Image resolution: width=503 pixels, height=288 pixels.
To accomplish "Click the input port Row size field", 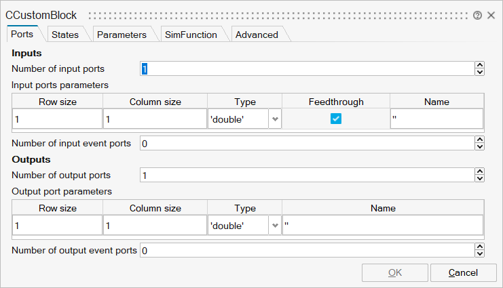I will click(58, 119).
